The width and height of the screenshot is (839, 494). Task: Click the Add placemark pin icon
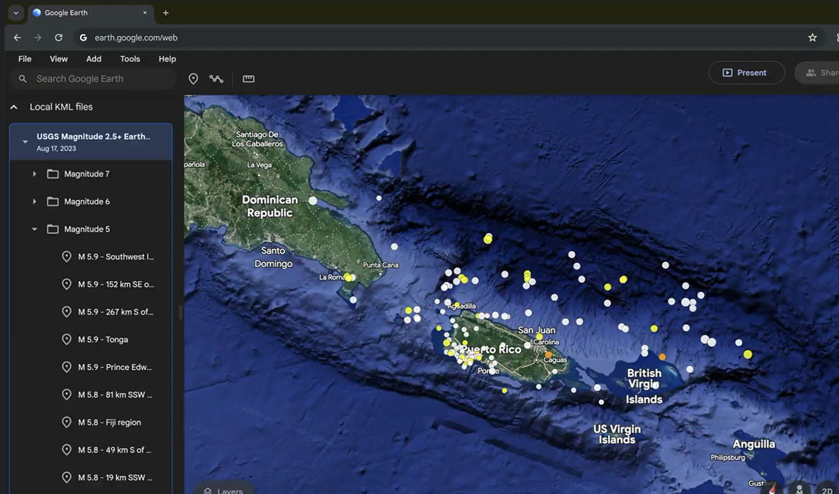(193, 79)
